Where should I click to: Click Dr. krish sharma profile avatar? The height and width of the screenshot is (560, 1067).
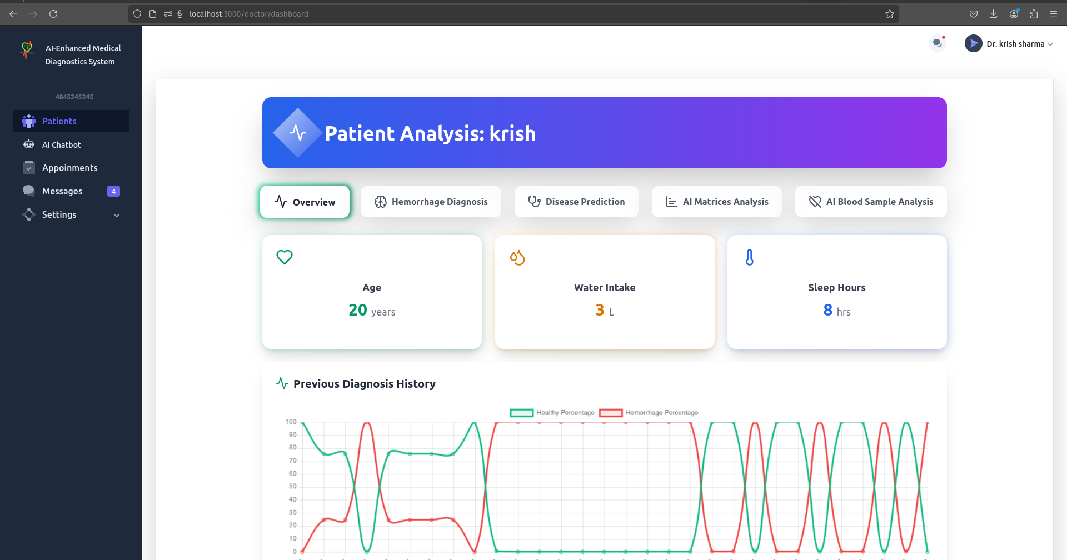[x=973, y=43]
